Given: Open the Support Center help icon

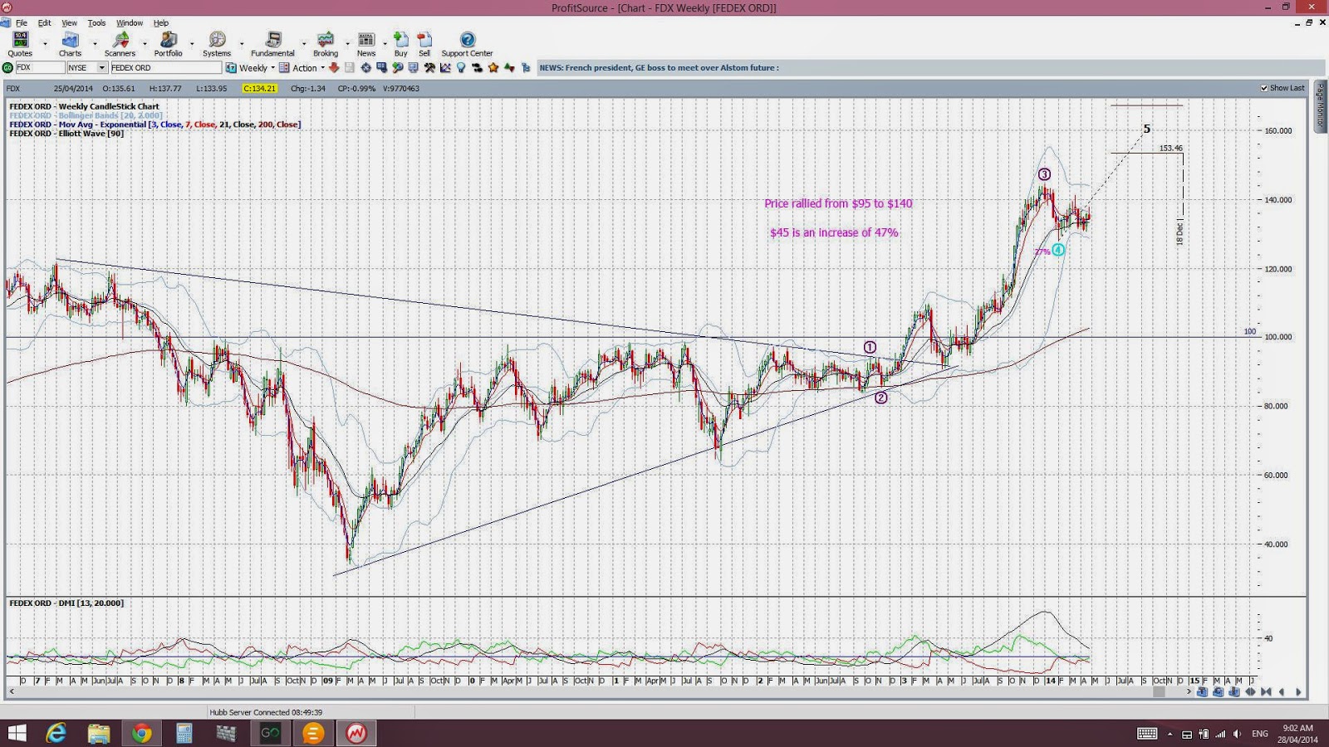Looking at the screenshot, I should (467, 44).
